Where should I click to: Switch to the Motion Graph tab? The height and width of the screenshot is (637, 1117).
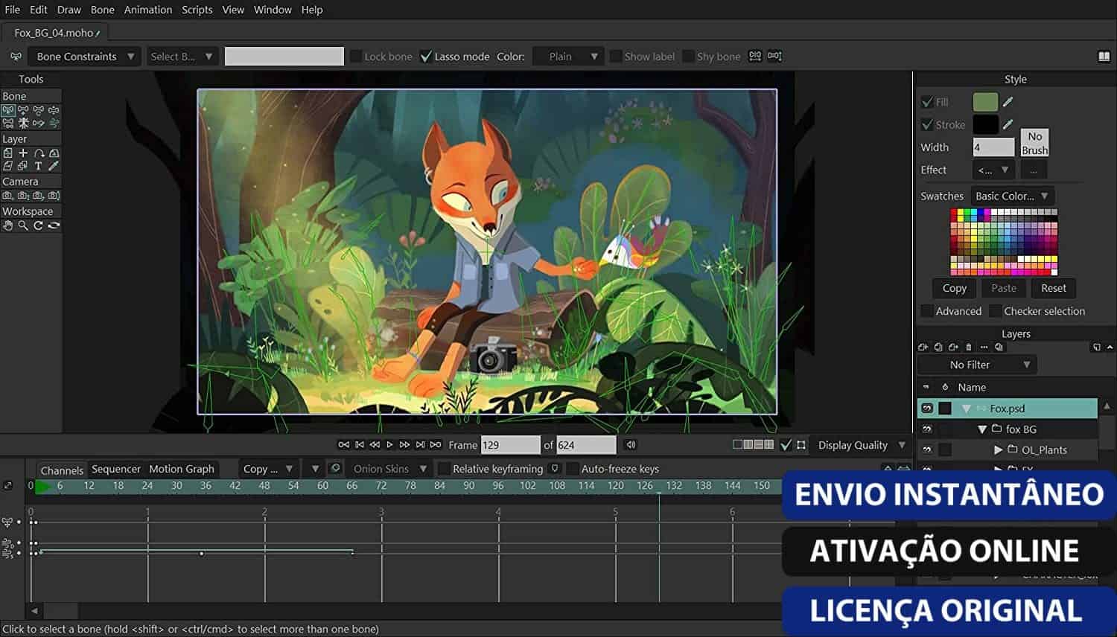tap(182, 469)
